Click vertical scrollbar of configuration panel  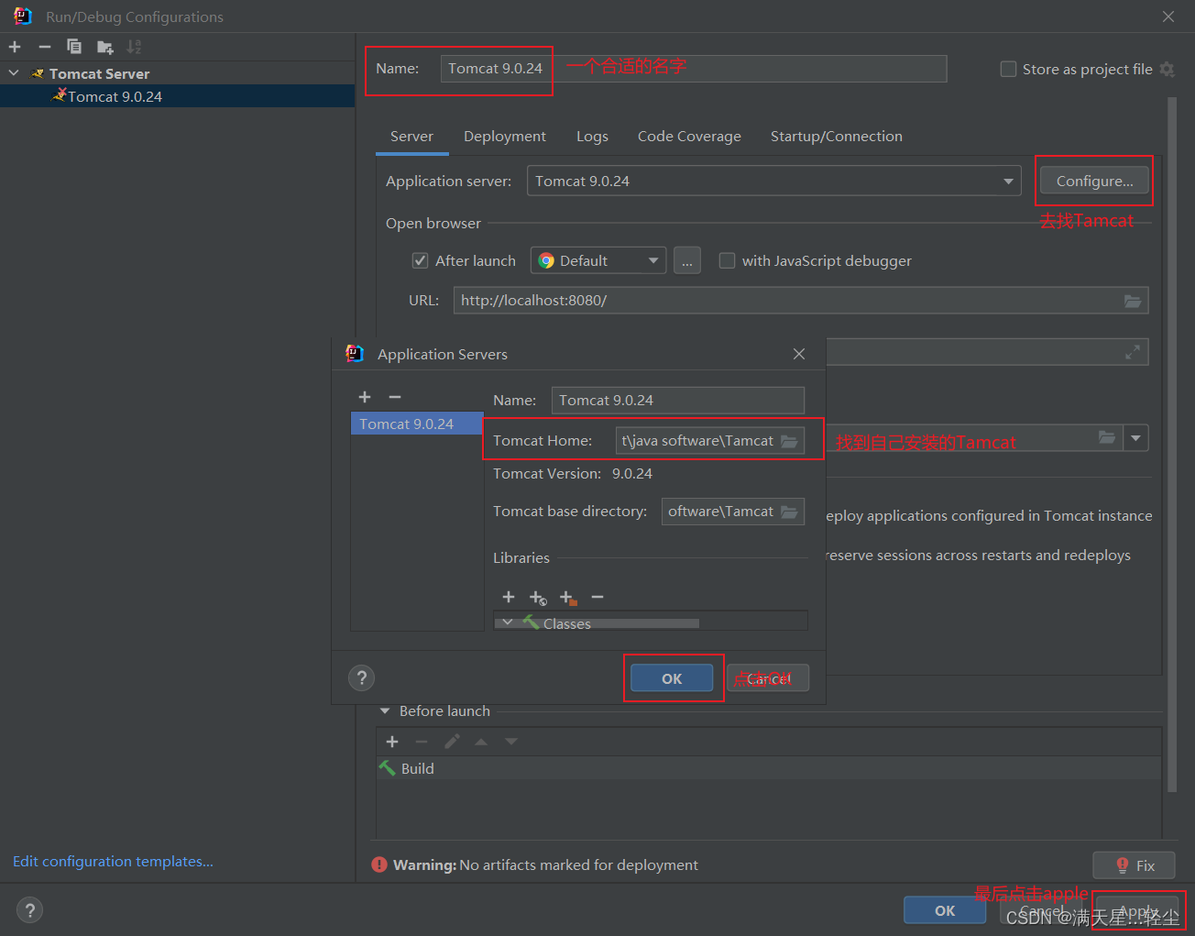coord(1171,445)
